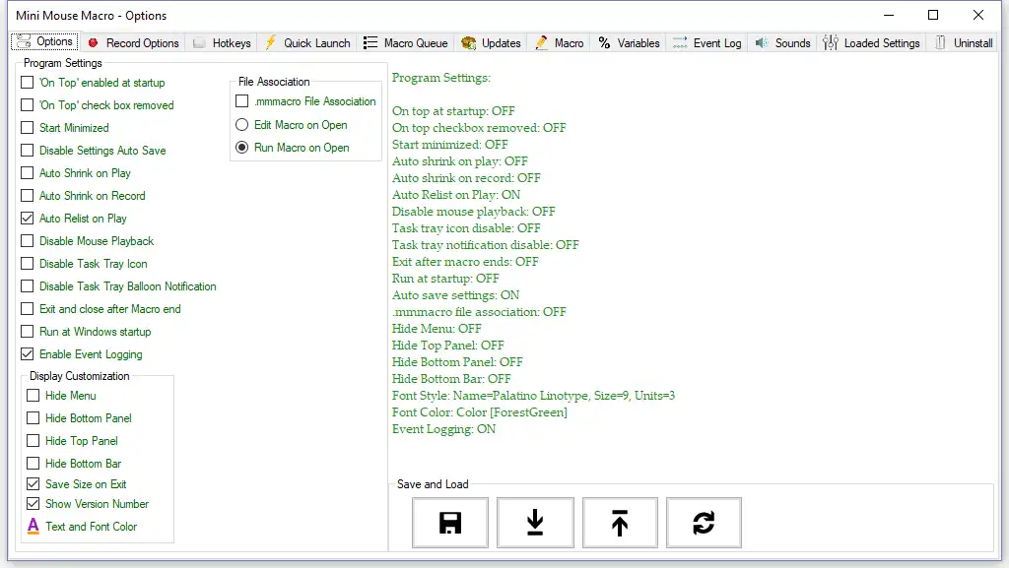Toggle Start Minimized checkbox
The width and height of the screenshot is (1009, 568).
(x=27, y=127)
